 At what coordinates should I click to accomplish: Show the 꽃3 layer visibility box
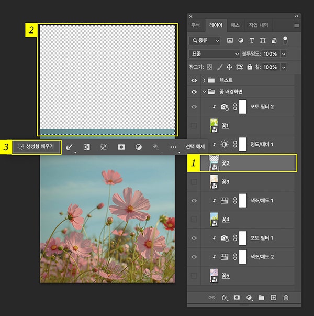click(194, 181)
